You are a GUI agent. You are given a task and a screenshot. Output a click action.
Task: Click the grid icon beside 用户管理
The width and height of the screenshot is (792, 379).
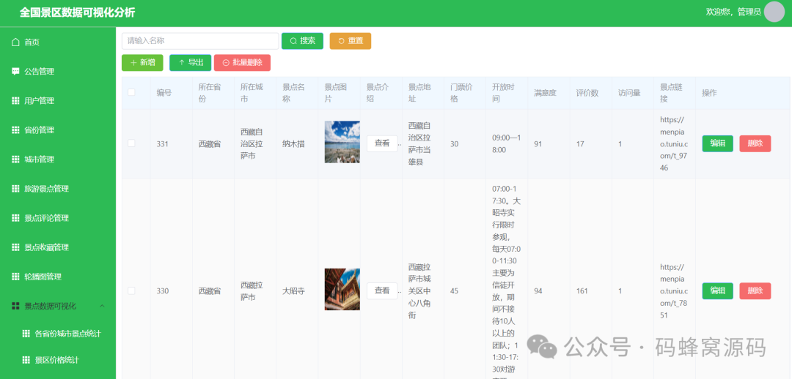15,100
